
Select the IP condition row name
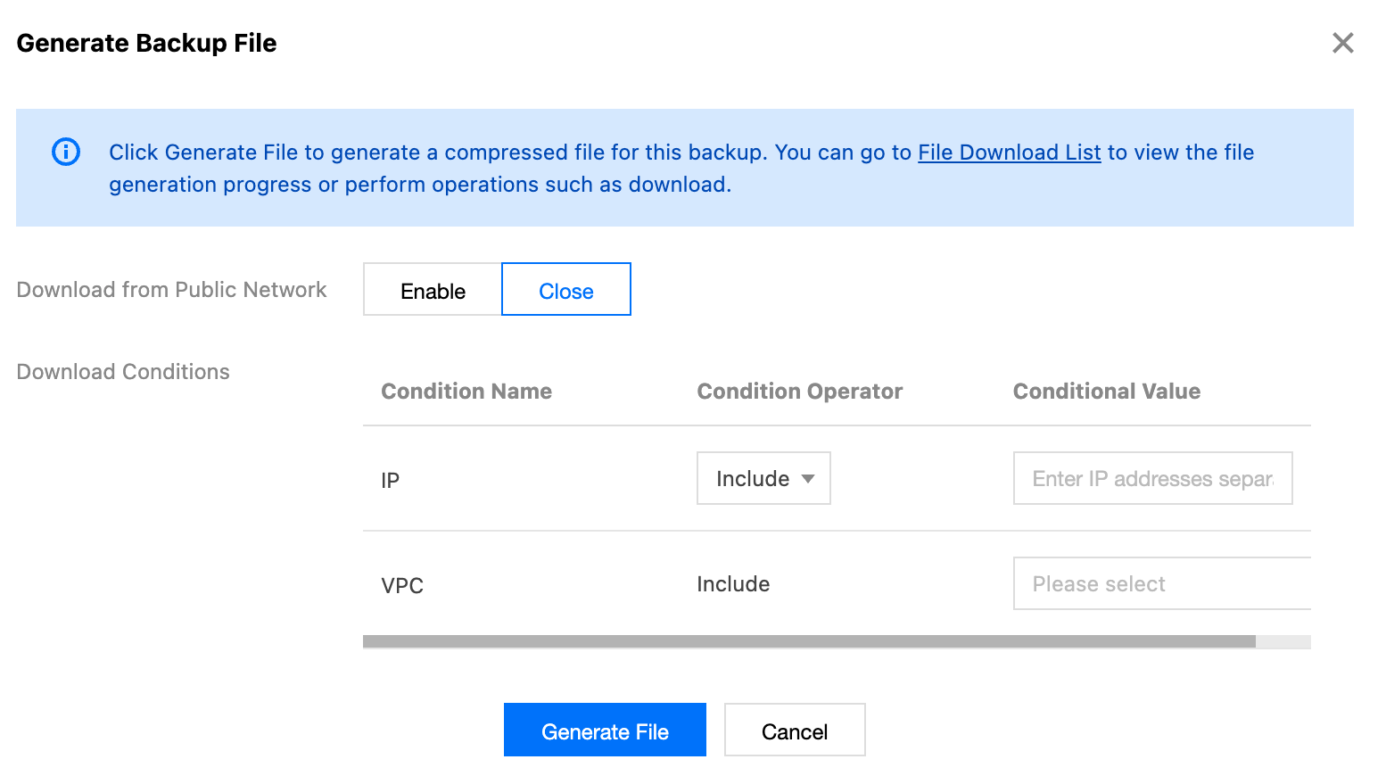pyautogui.click(x=390, y=481)
